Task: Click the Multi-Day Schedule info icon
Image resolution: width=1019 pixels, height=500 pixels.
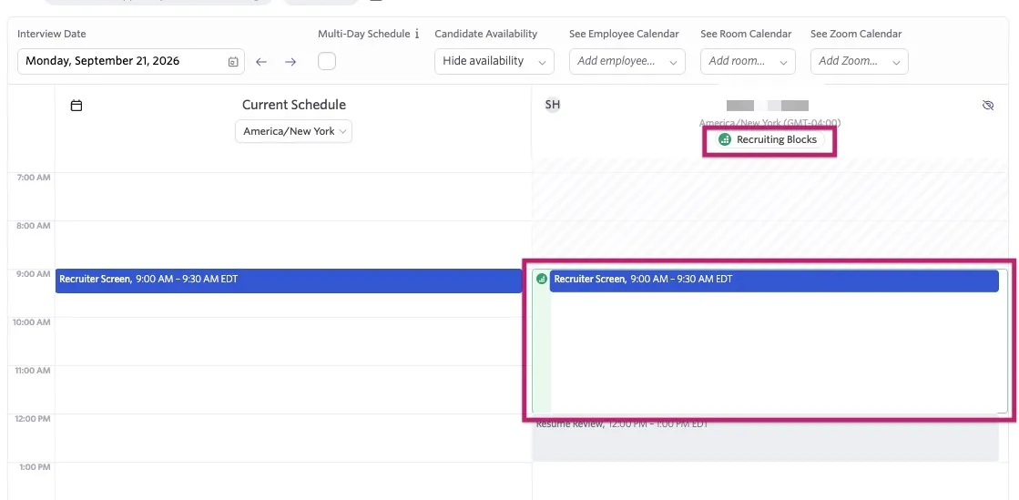Action: [x=416, y=34]
